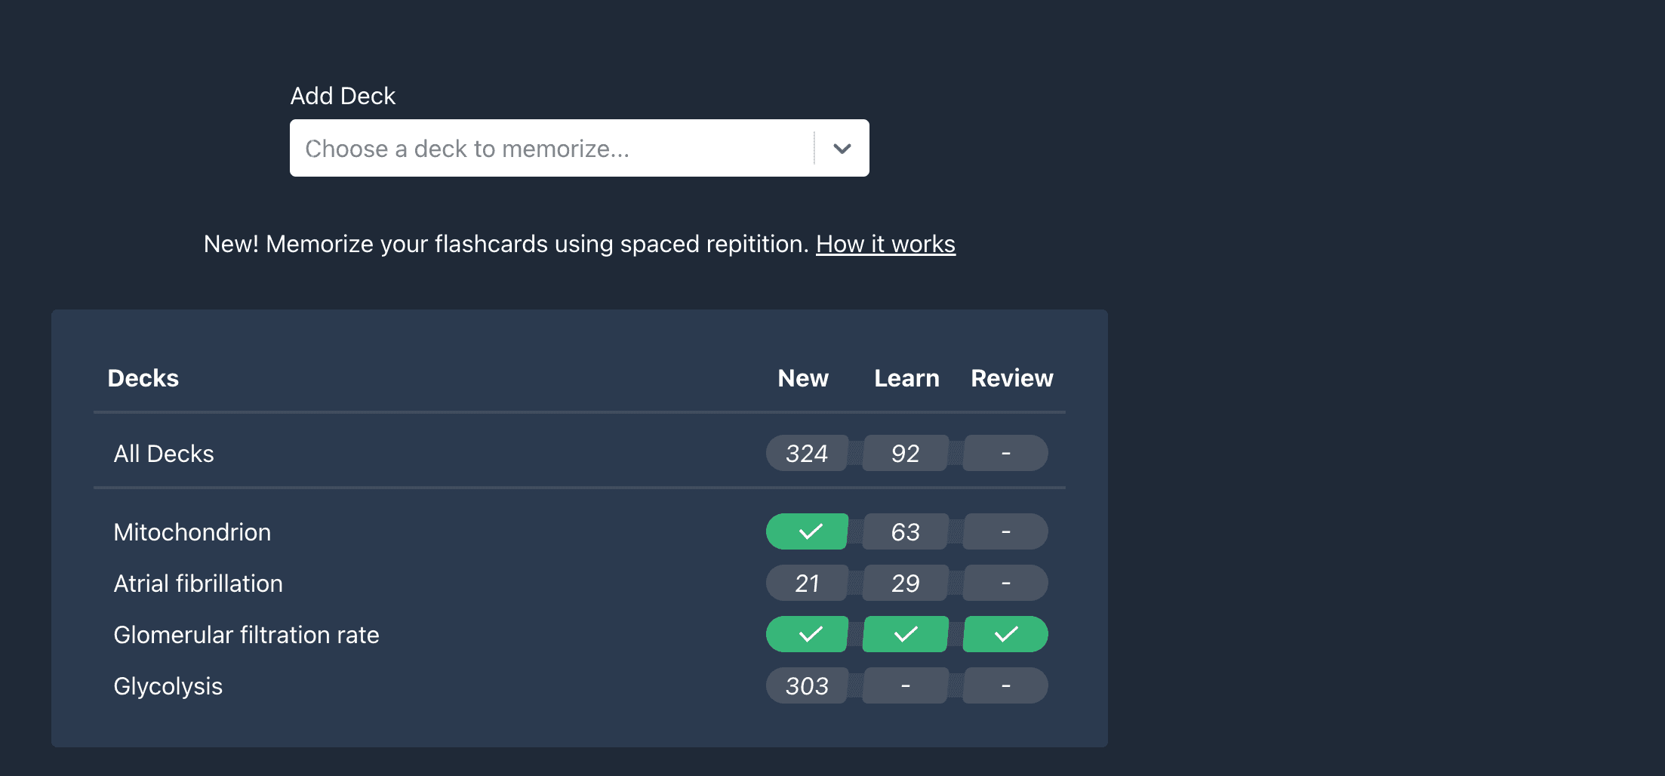
Task: Click All Decks New count 324
Action: pos(807,453)
